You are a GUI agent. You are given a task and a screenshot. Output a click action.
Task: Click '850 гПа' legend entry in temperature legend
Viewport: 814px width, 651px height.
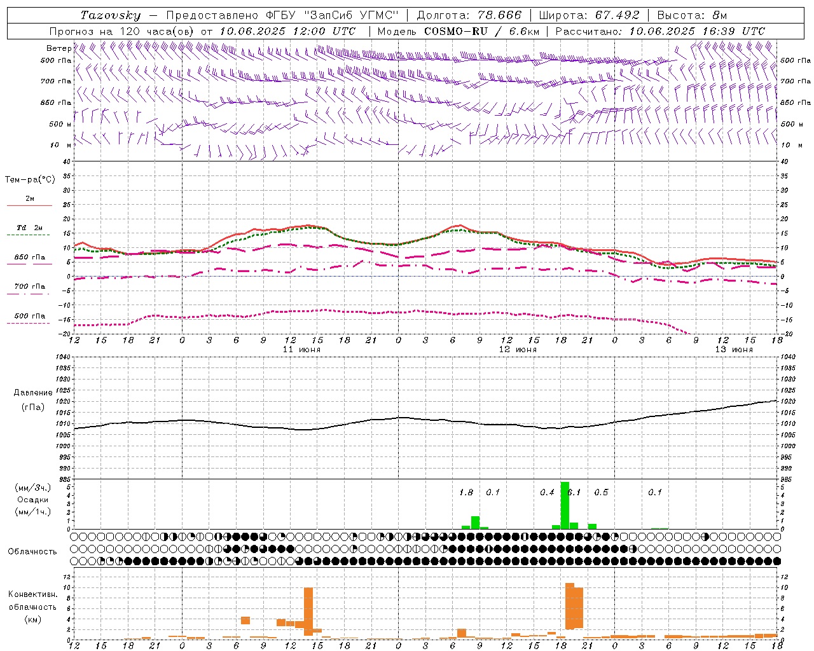[30, 257]
